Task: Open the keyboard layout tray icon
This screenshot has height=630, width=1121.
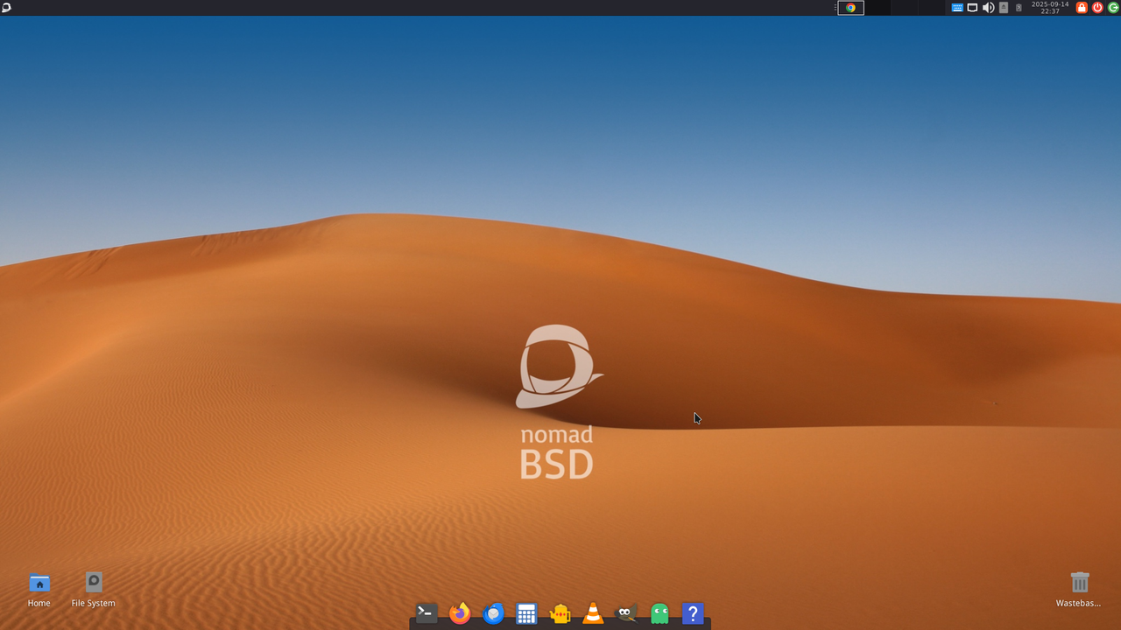Action: click(957, 8)
